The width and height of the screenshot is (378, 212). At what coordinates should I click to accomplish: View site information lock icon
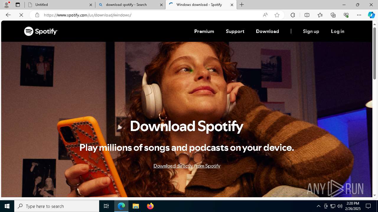37,15
